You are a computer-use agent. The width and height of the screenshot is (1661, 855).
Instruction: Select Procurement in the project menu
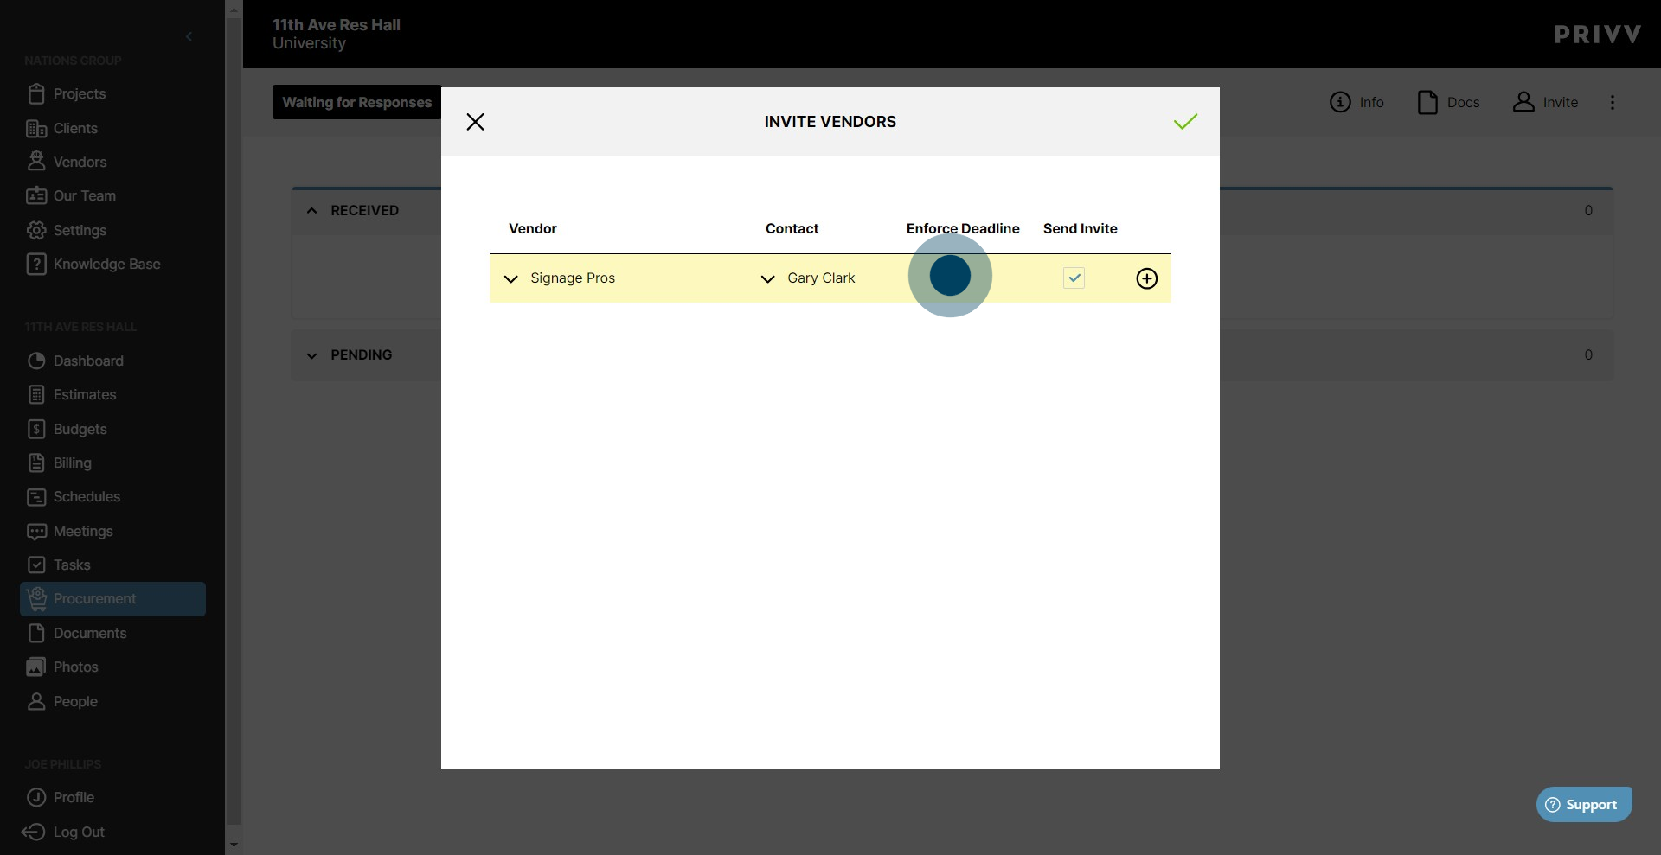(112, 598)
